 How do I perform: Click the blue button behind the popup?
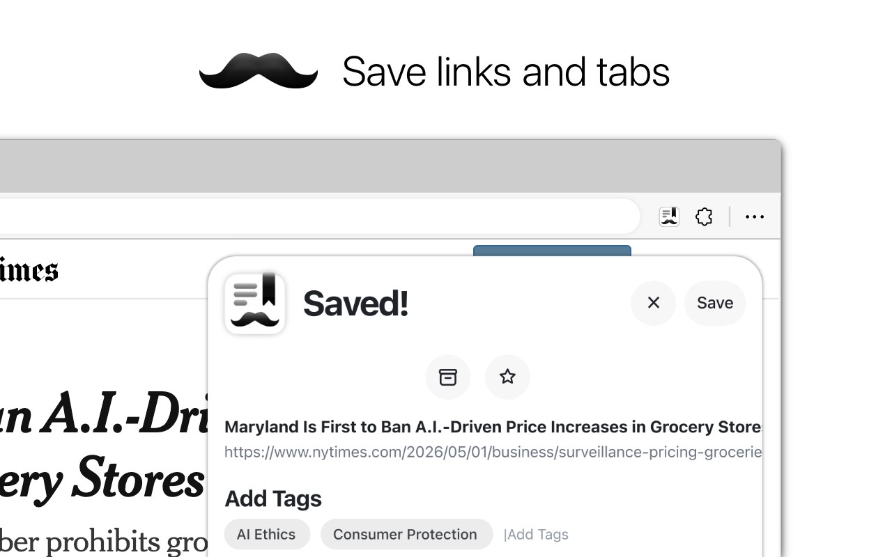(x=552, y=250)
